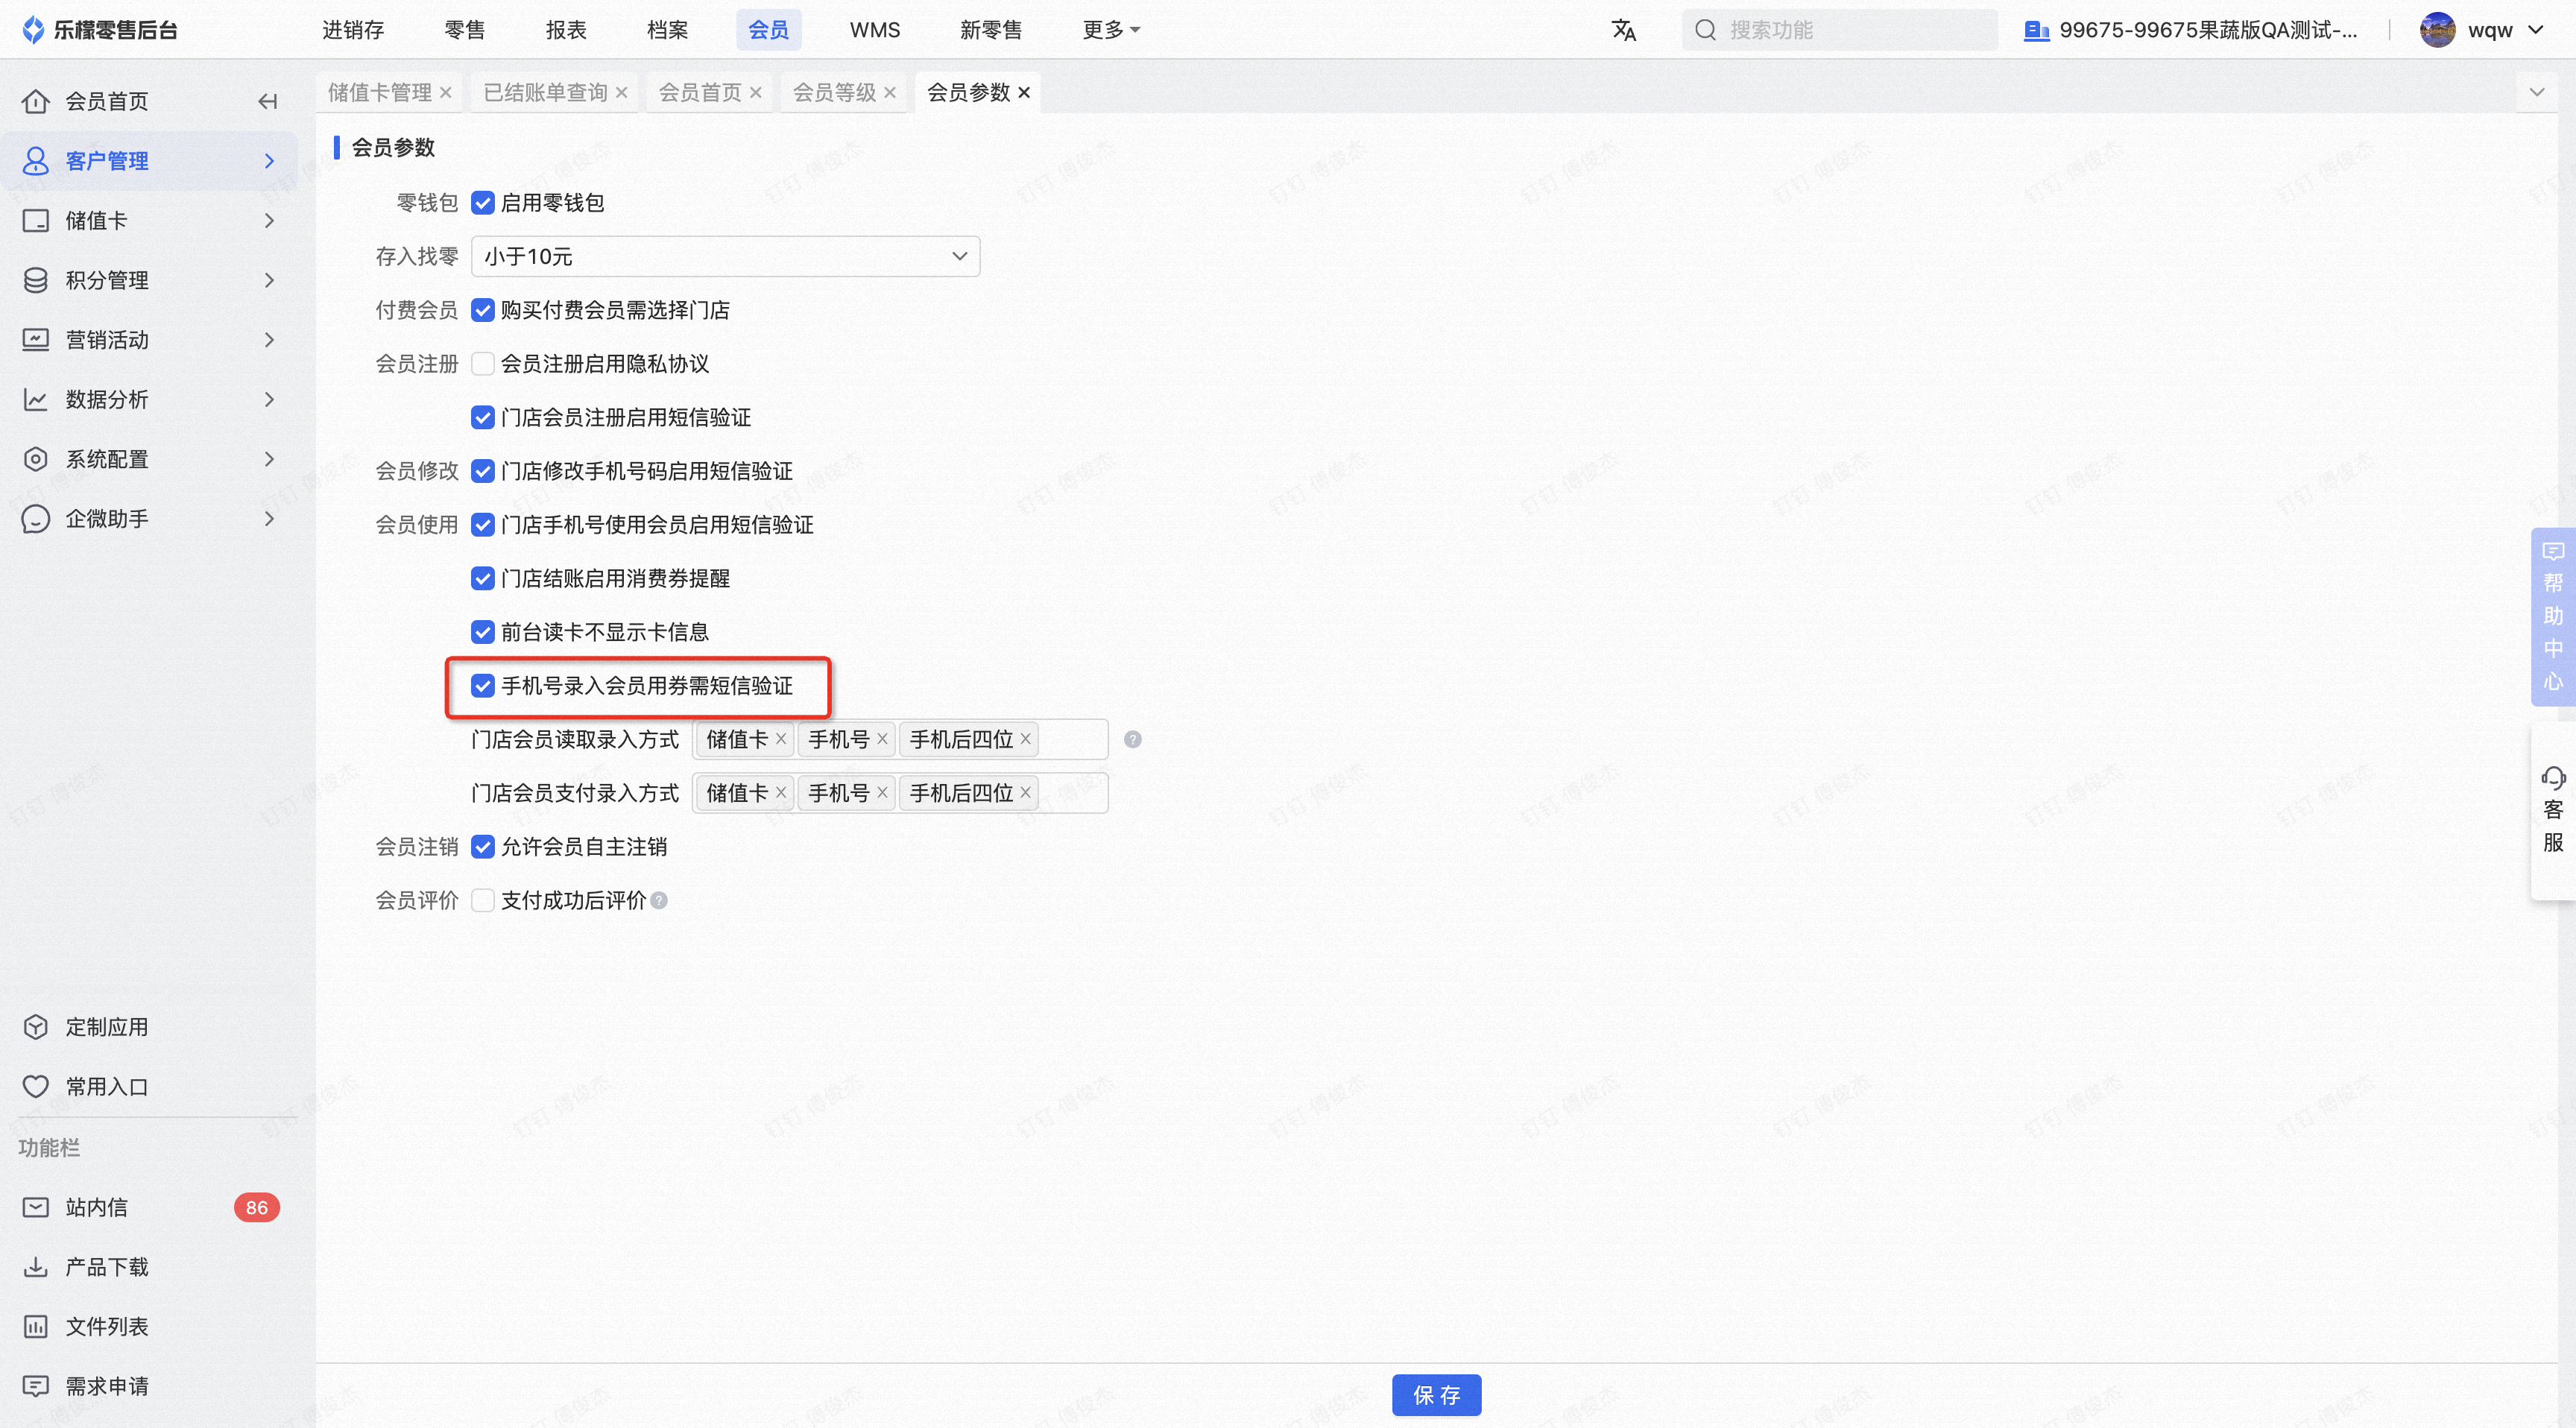Switch to the 会员首页 tab
The height and width of the screenshot is (1428, 2576).
700,93
